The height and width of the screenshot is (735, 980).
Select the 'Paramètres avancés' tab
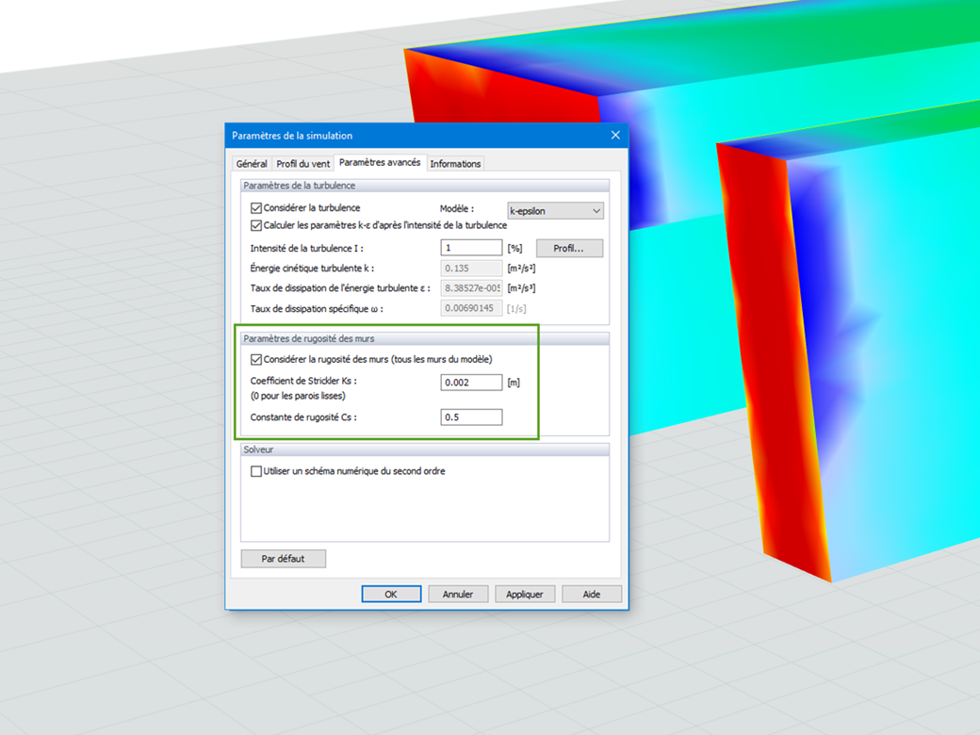(380, 162)
